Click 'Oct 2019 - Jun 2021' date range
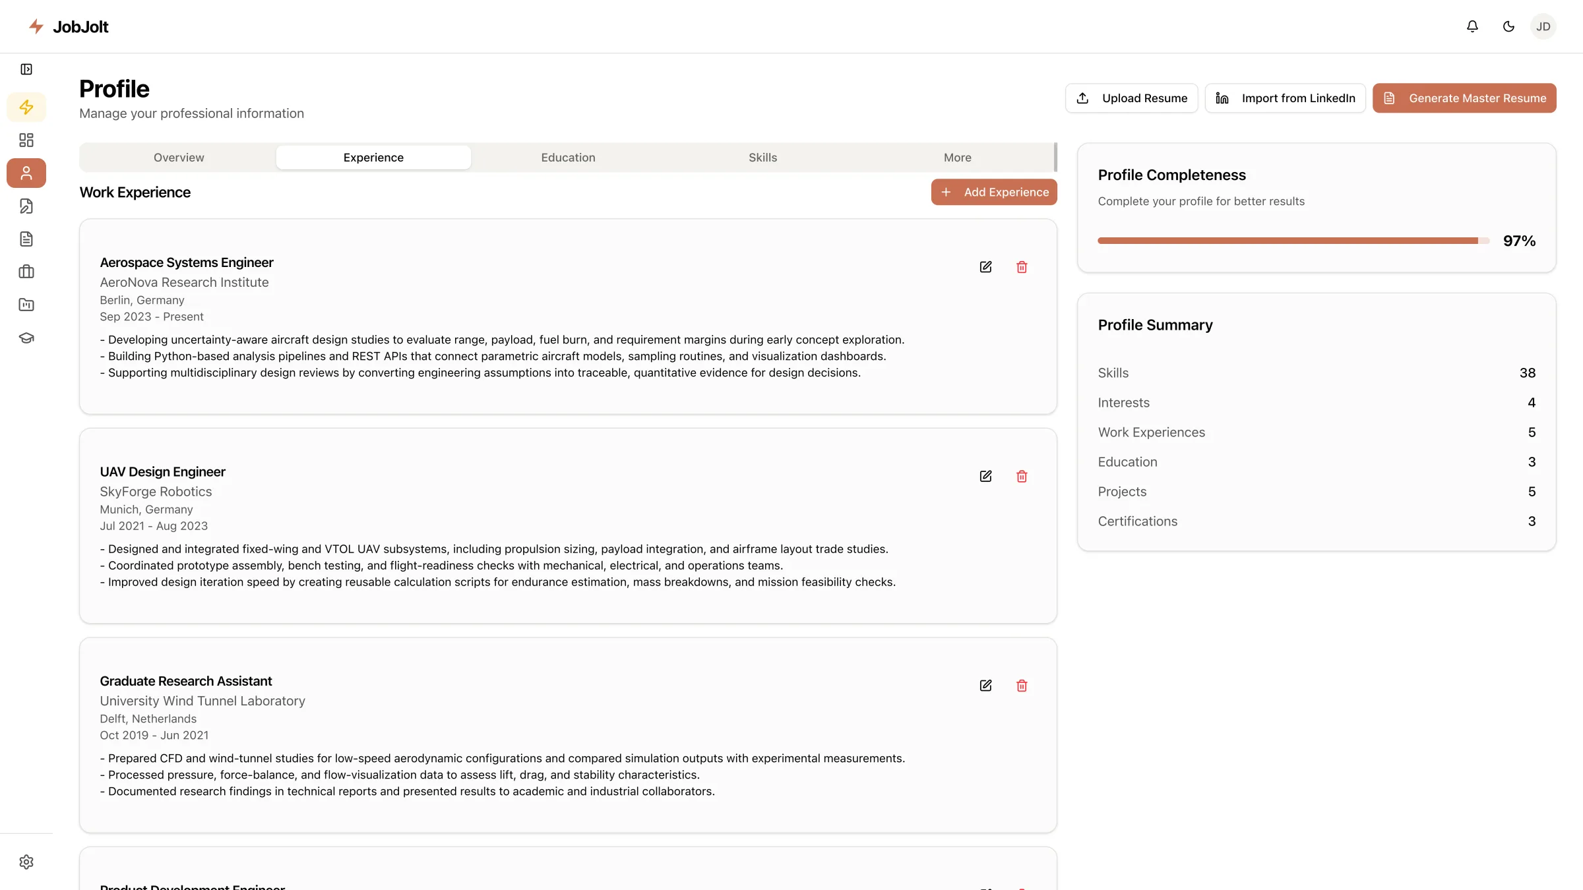The height and width of the screenshot is (890, 1583). [x=154, y=735]
